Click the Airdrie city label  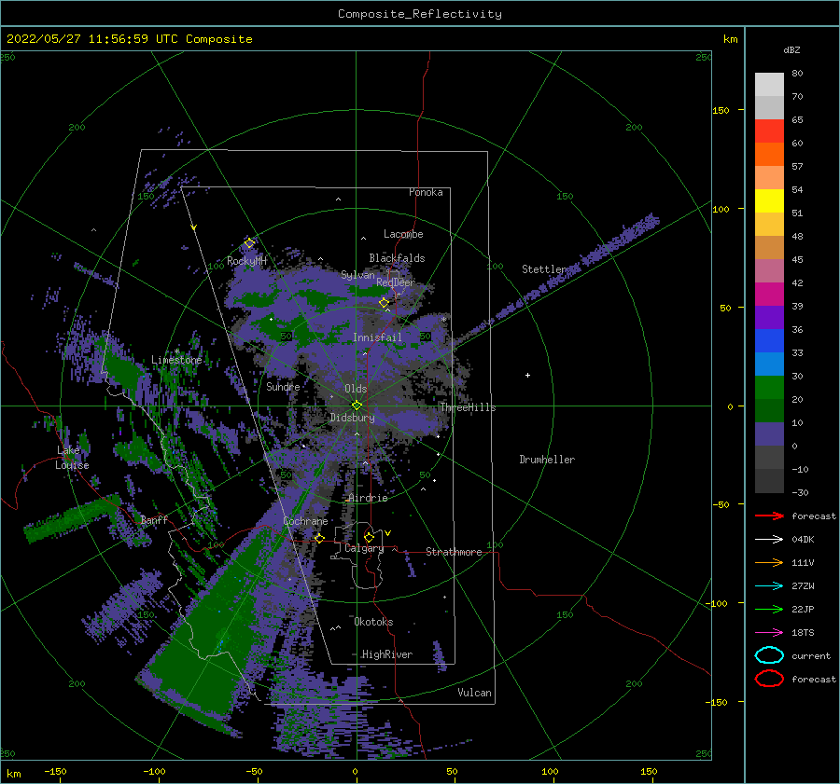pos(368,498)
